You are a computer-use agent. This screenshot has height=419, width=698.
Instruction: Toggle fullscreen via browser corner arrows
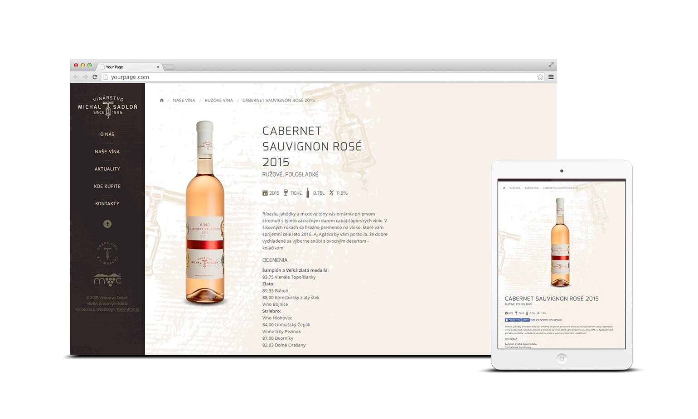coord(551,65)
